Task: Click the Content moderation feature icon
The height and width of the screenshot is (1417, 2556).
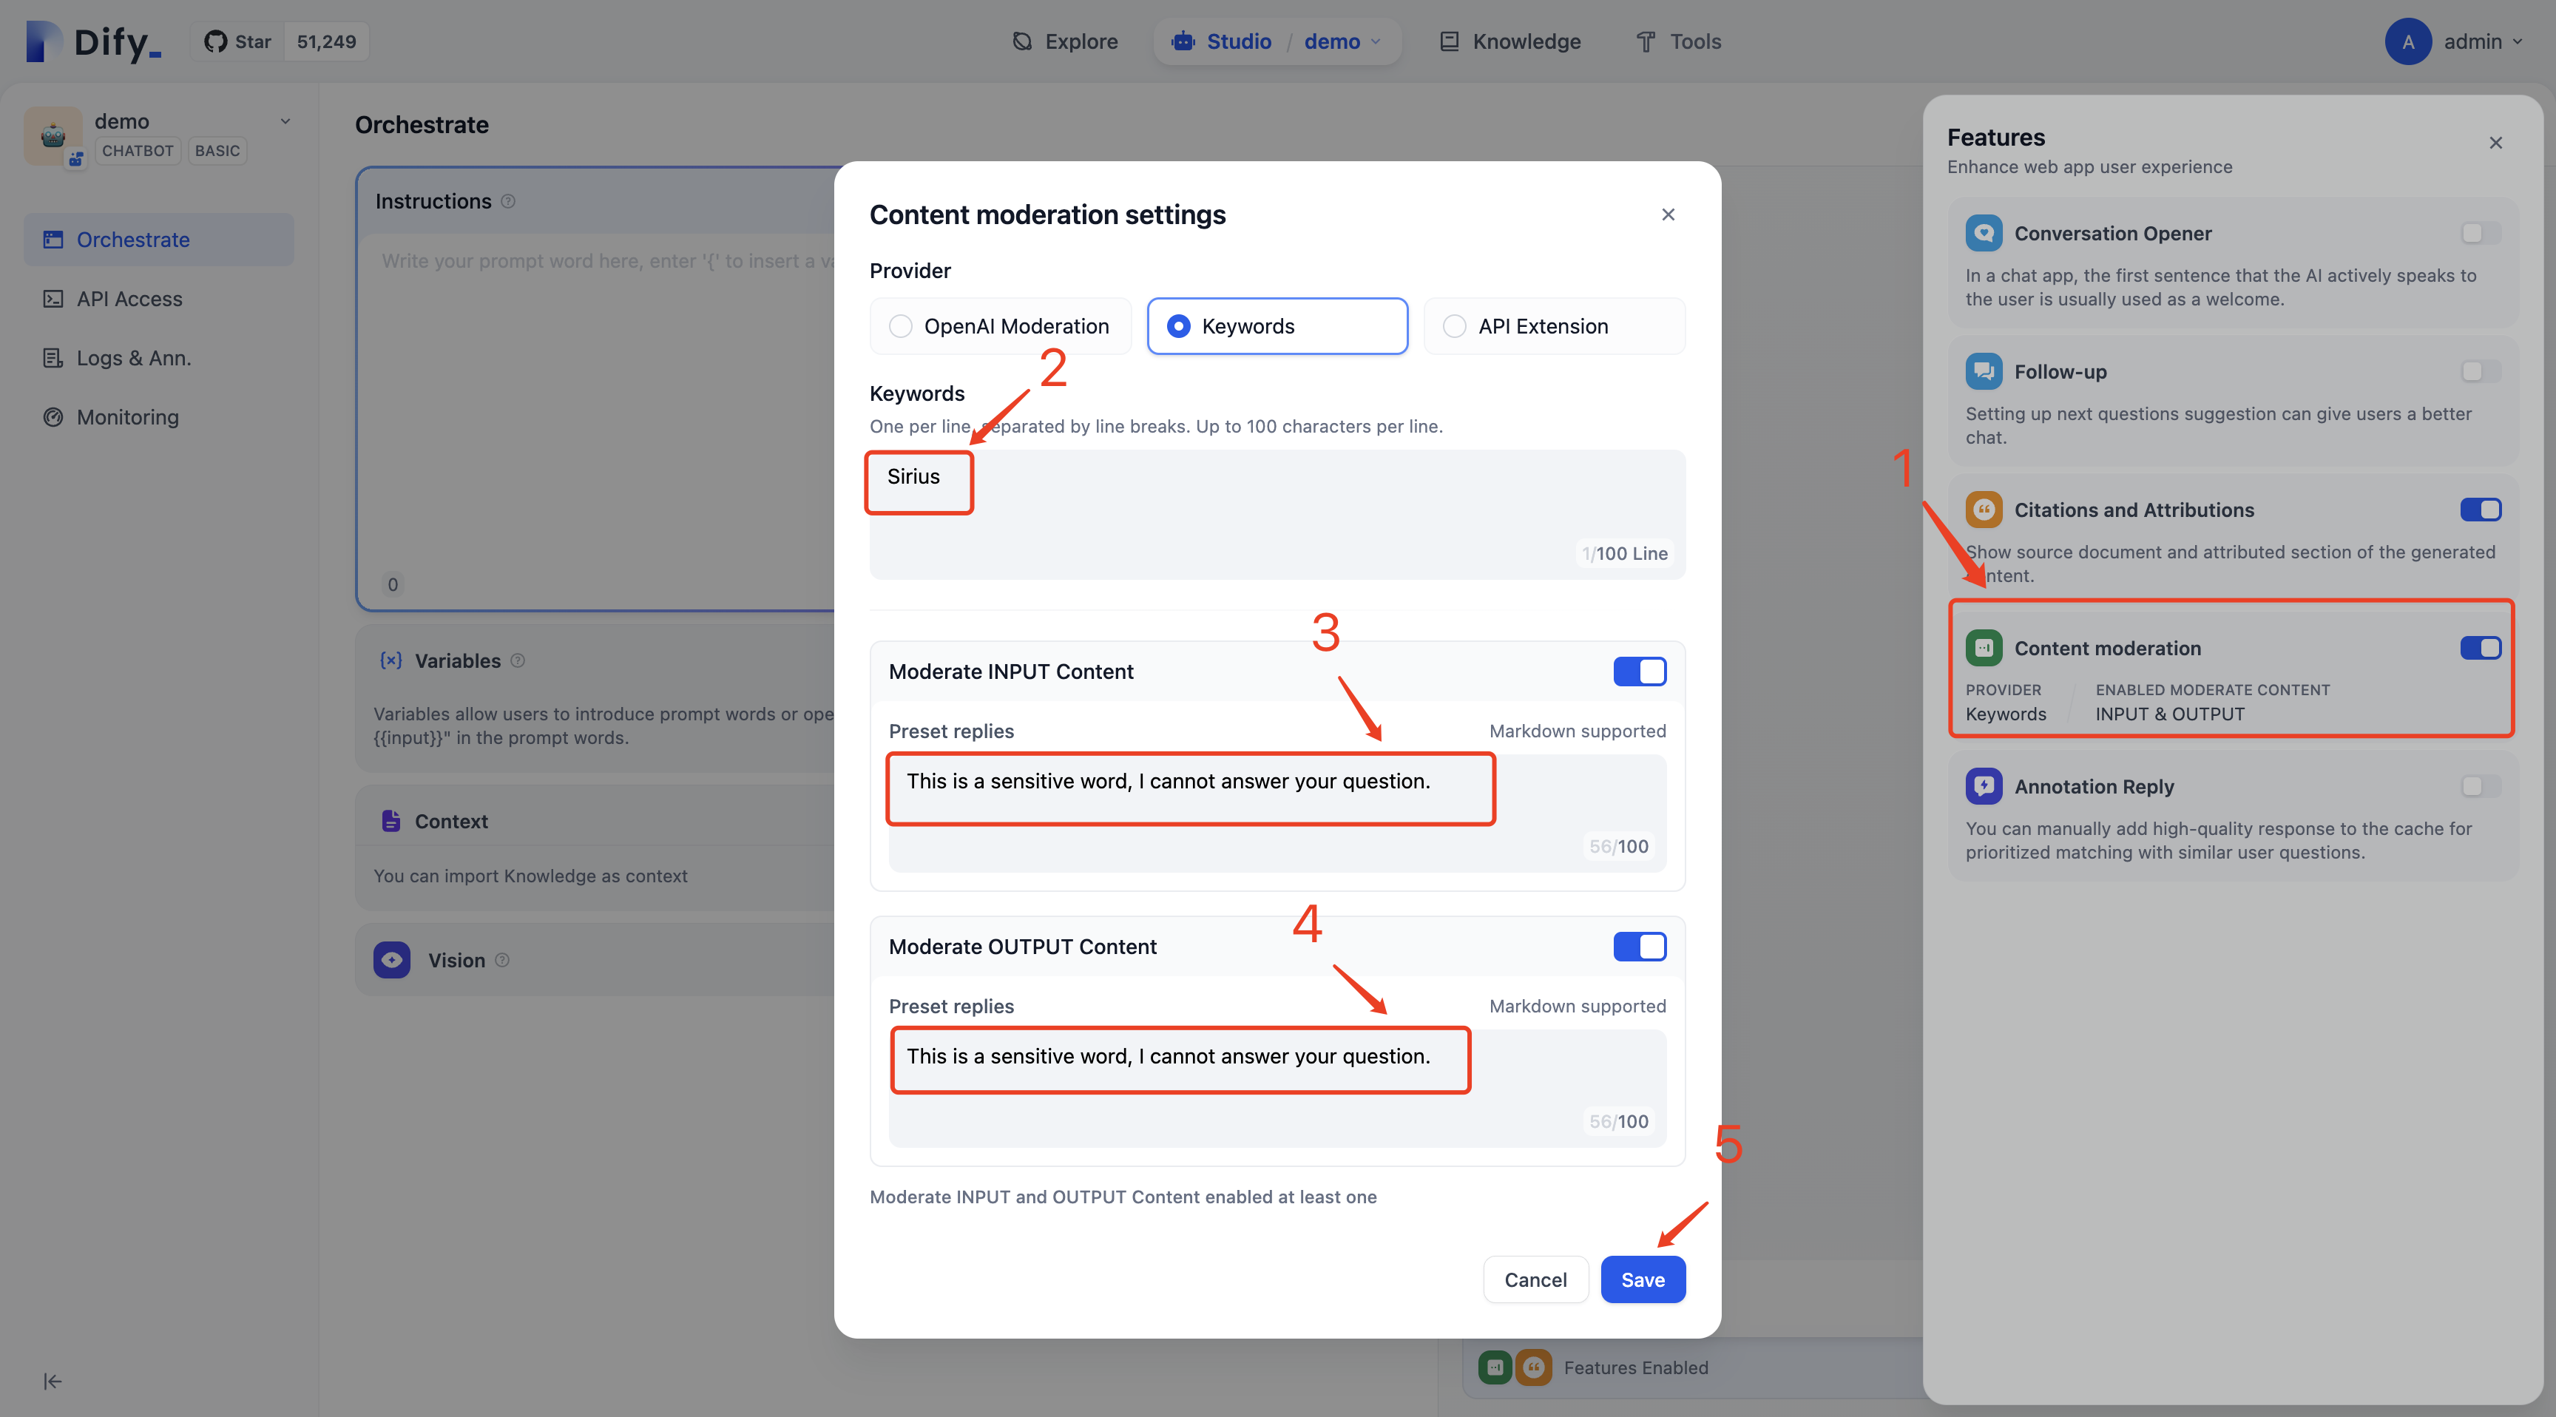Action: click(1982, 647)
